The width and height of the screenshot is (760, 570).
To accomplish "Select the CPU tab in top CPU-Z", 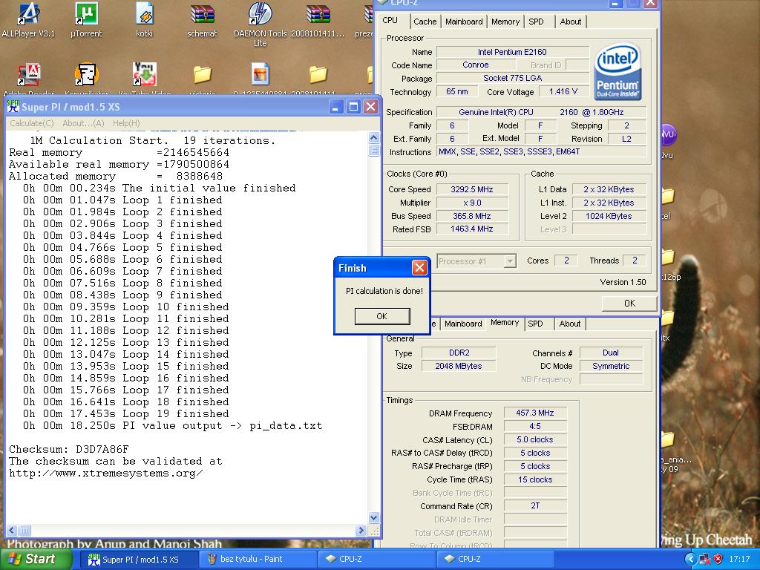I will (x=390, y=20).
